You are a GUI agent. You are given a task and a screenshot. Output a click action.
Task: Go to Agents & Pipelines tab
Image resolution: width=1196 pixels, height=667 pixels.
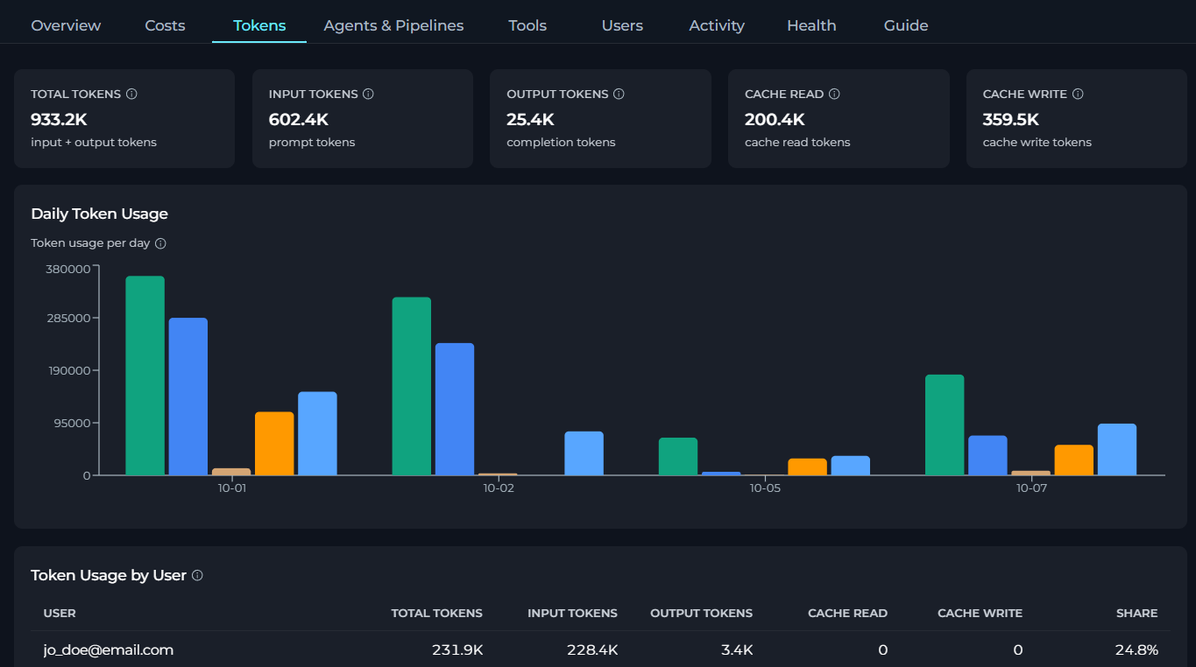coord(393,25)
